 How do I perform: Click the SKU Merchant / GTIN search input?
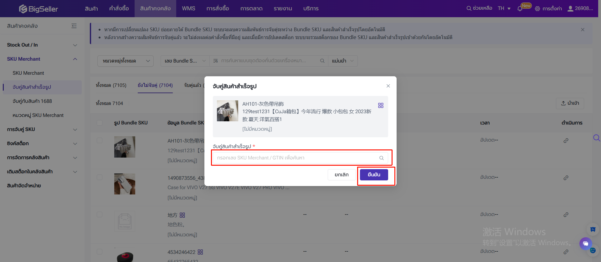pos(296,158)
